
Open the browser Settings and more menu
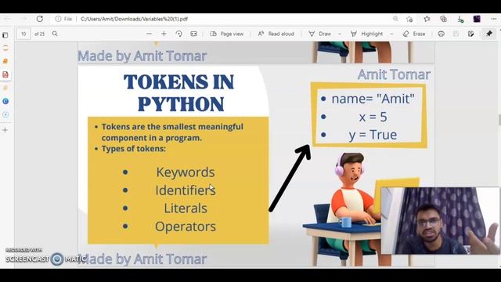[x=494, y=19]
